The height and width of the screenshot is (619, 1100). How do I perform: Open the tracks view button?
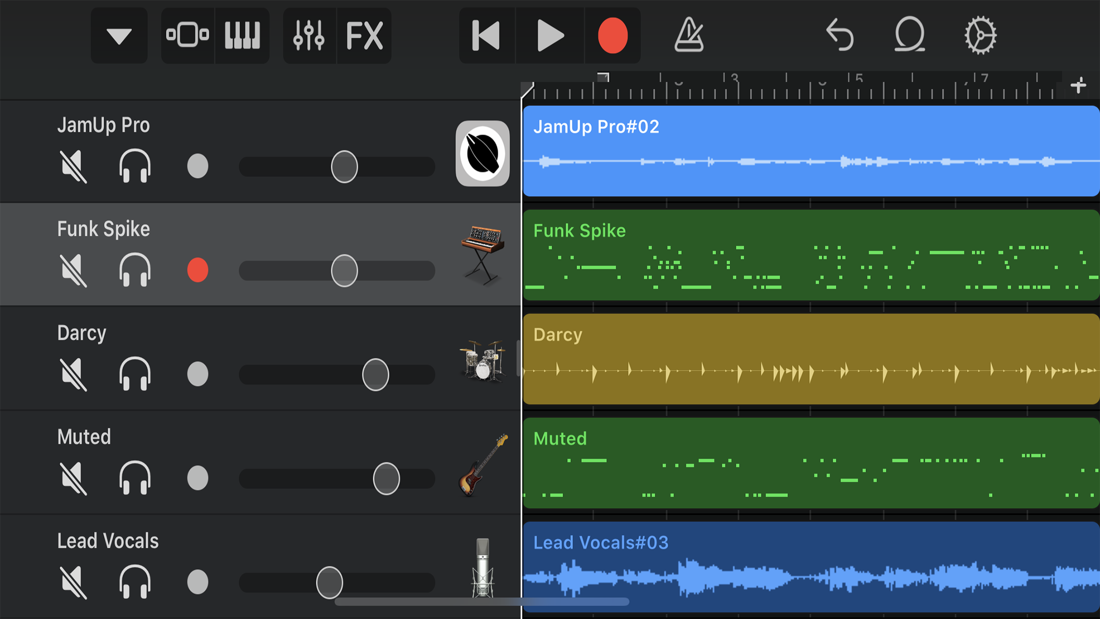(x=187, y=35)
